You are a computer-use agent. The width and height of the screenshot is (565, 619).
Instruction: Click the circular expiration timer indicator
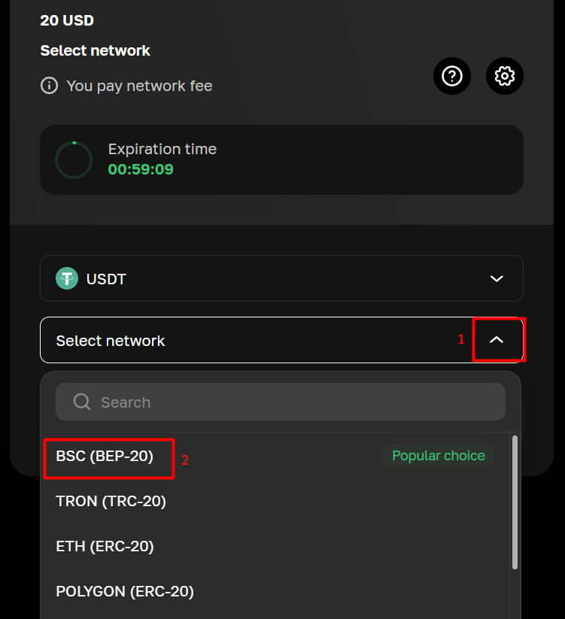coord(74,159)
